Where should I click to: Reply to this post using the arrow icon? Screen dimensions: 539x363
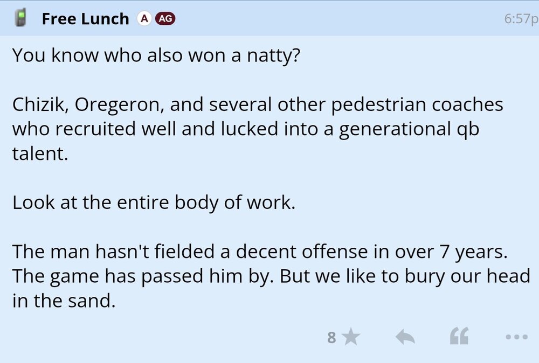(x=405, y=338)
